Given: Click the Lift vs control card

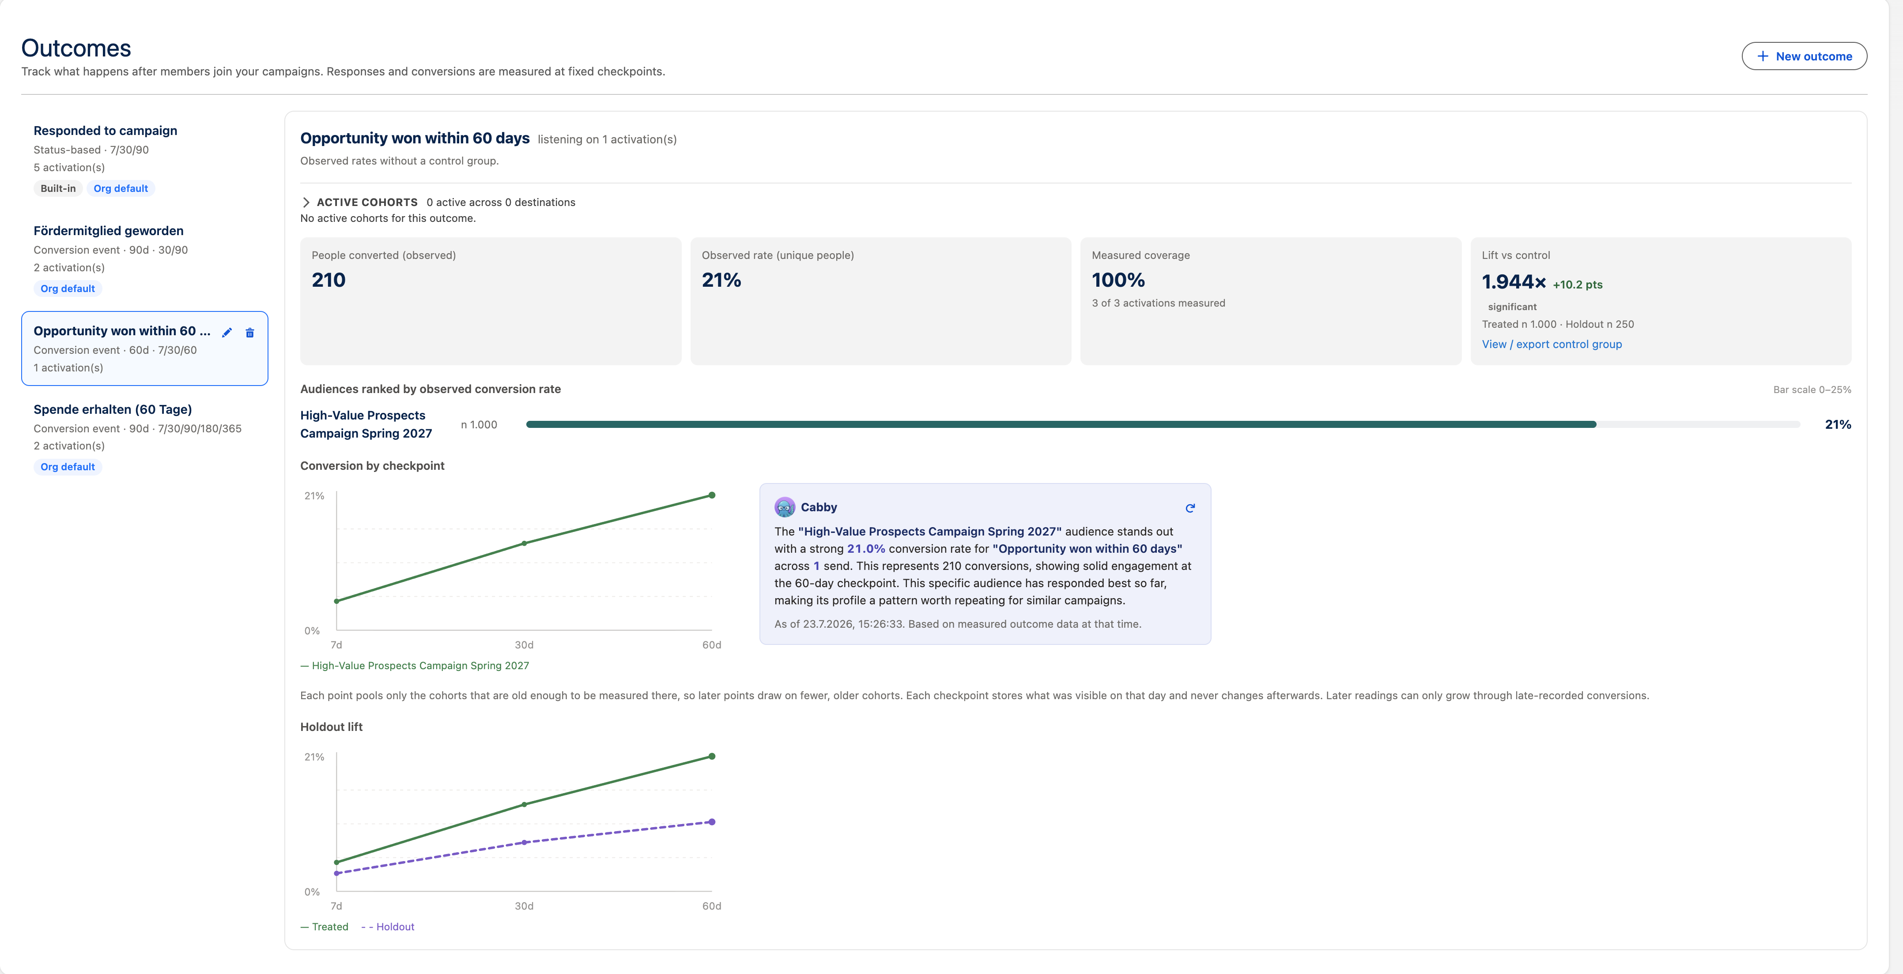Looking at the screenshot, I should click(x=1661, y=301).
